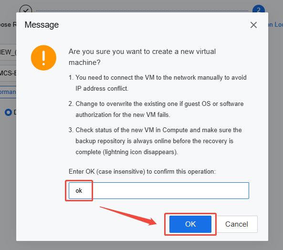Click the dotted progress line between steps

point(142,10)
